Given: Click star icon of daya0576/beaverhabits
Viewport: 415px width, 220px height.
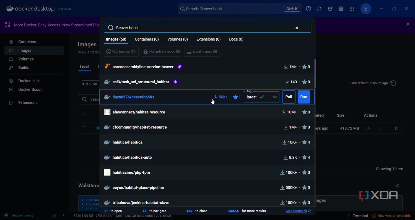Looking at the screenshot, I should 235,97.
